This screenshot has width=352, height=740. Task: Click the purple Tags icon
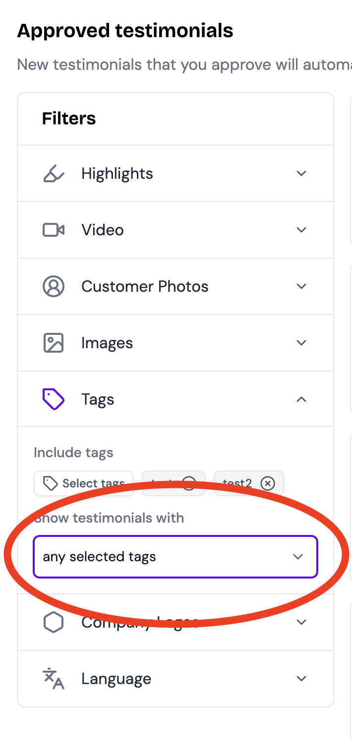(54, 399)
